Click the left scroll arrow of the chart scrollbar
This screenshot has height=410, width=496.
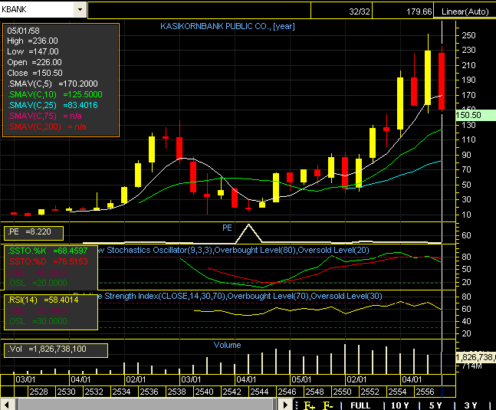coord(7,405)
